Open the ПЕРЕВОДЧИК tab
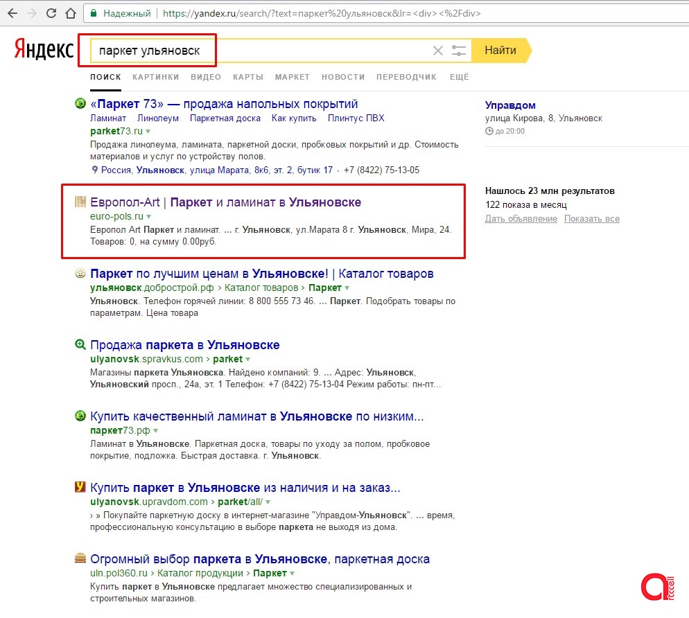 click(406, 77)
